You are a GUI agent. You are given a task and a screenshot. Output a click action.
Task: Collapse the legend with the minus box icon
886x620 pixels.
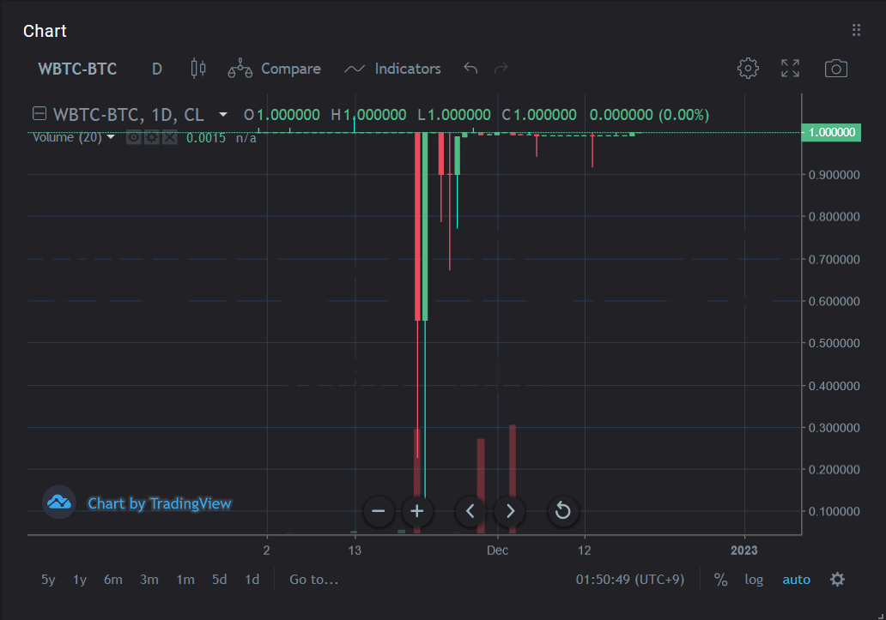point(39,113)
